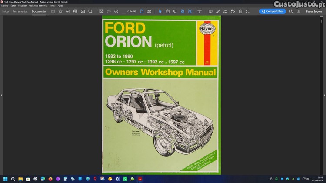Go to previous page arrow

pyautogui.click(x=109, y=11)
